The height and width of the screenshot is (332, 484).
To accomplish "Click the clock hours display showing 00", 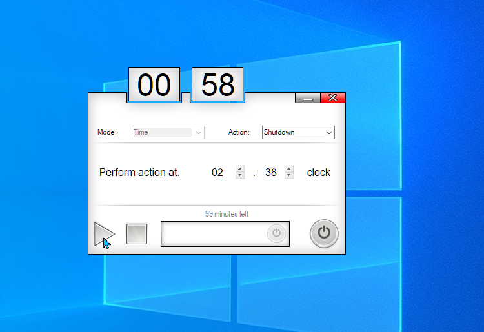I will (x=154, y=84).
